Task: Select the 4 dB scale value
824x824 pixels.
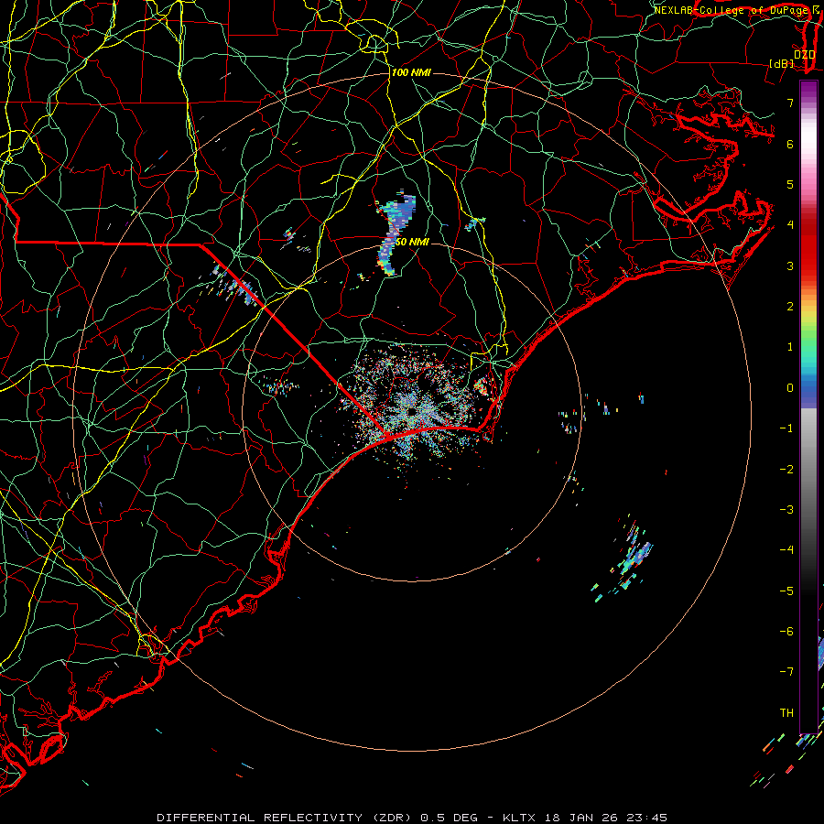Action: (790, 225)
